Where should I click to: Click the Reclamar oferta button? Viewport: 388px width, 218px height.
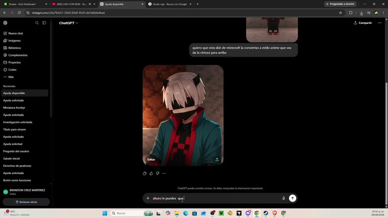26,202
